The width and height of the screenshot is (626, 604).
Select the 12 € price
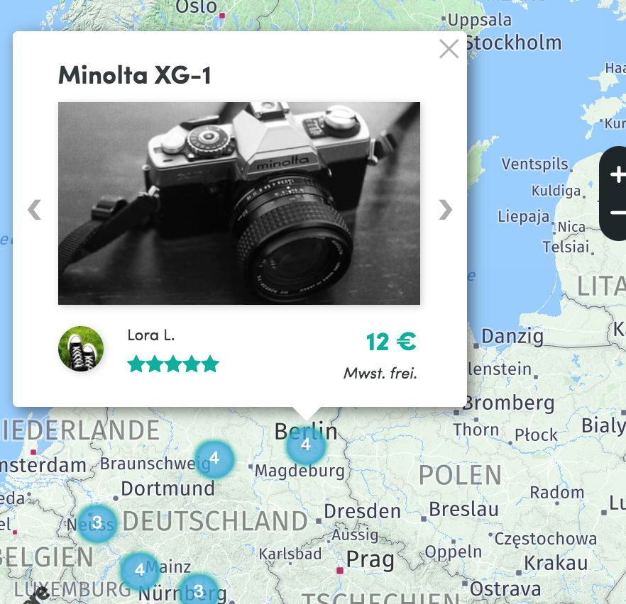pyautogui.click(x=391, y=342)
